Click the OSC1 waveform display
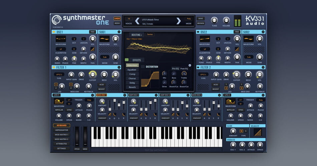317x166 pixels. tap(61, 39)
